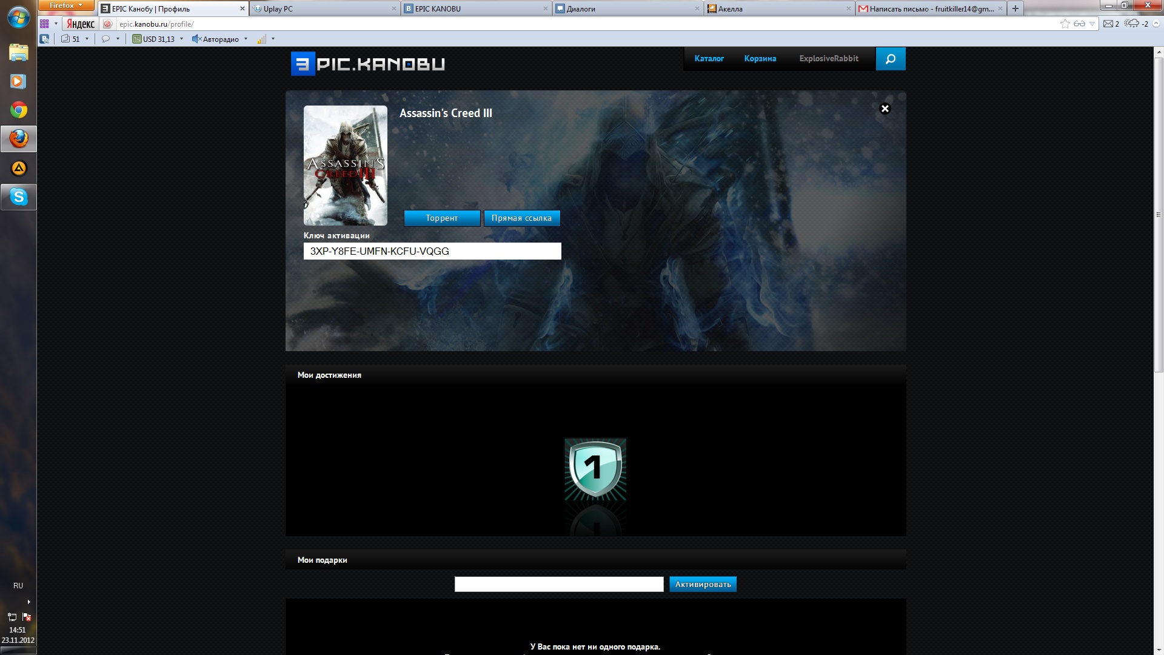
Task: Click the RU language indicator
Action: (x=18, y=586)
